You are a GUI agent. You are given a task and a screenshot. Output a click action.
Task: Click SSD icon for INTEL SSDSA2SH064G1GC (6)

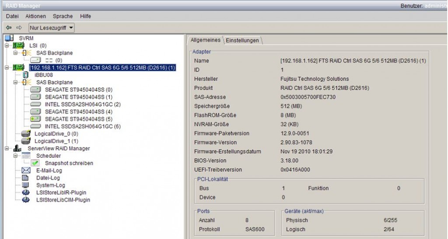(36, 126)
